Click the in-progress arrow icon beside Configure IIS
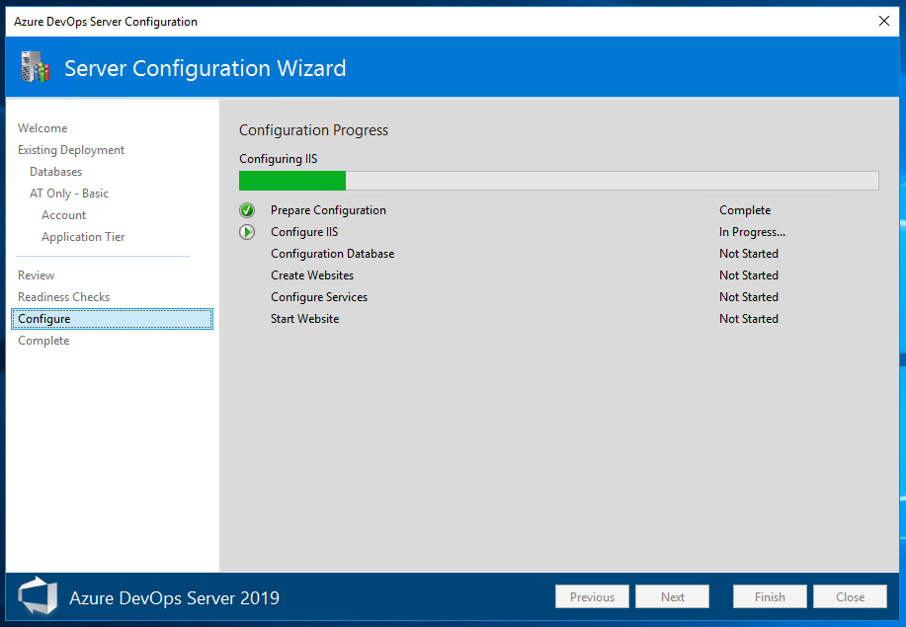Image resolution: width=906 pixels, height=627 pixels. pos(247,232)
